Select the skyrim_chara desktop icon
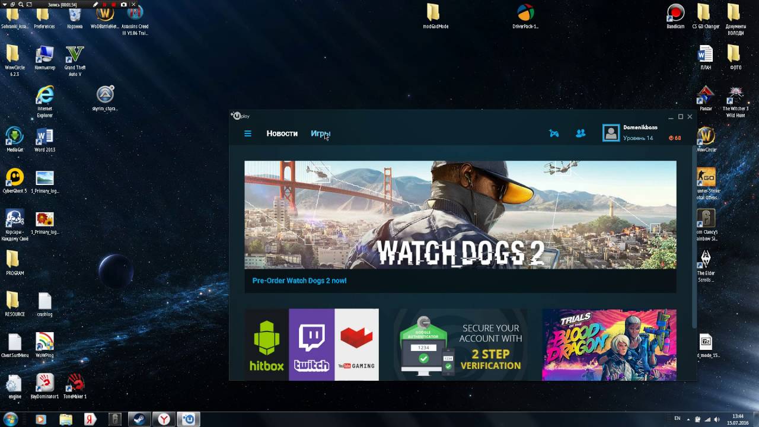The width and height of the screenshot is (759, 427). click(x=105, y=98)
